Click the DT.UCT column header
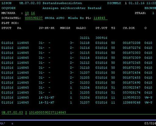The width and height of the screenshot is (156, 126). [101, 28]
